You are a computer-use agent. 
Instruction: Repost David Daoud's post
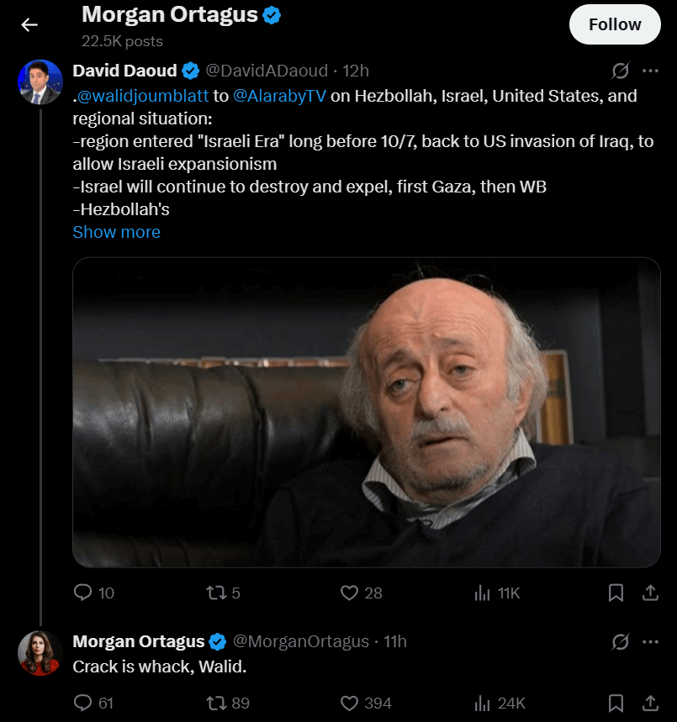(216, 593)
